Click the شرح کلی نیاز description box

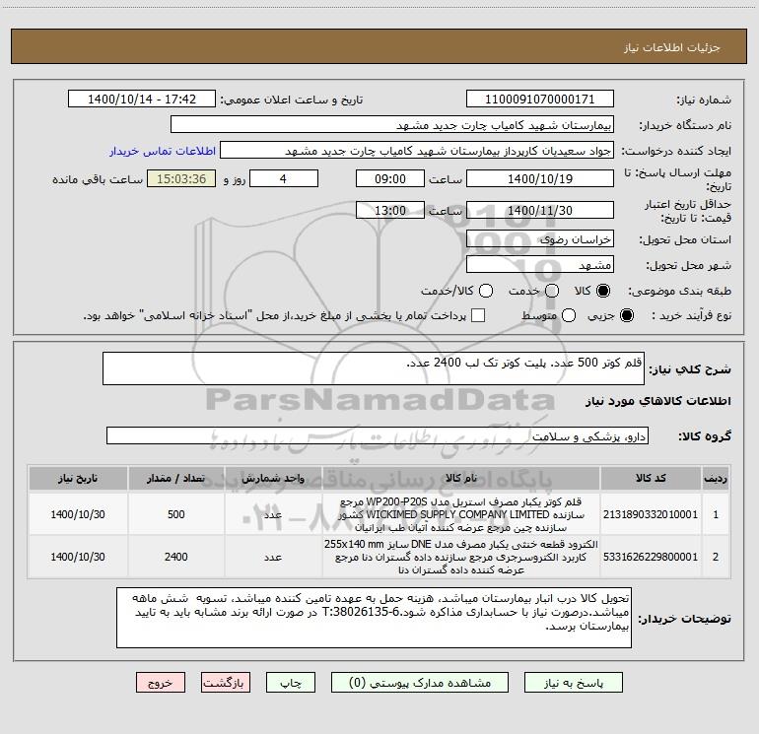[374, 368]
